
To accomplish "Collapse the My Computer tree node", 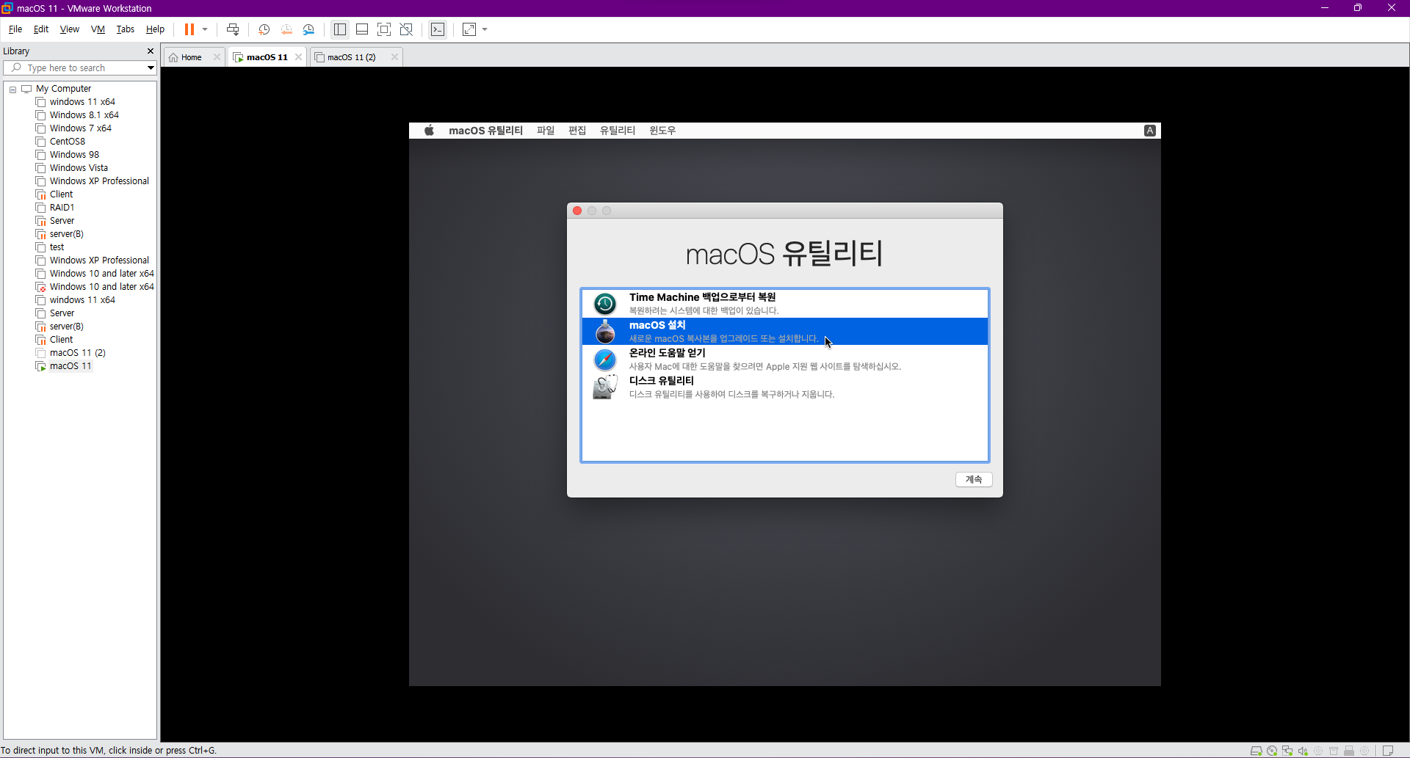I will (x=12, y=89).
